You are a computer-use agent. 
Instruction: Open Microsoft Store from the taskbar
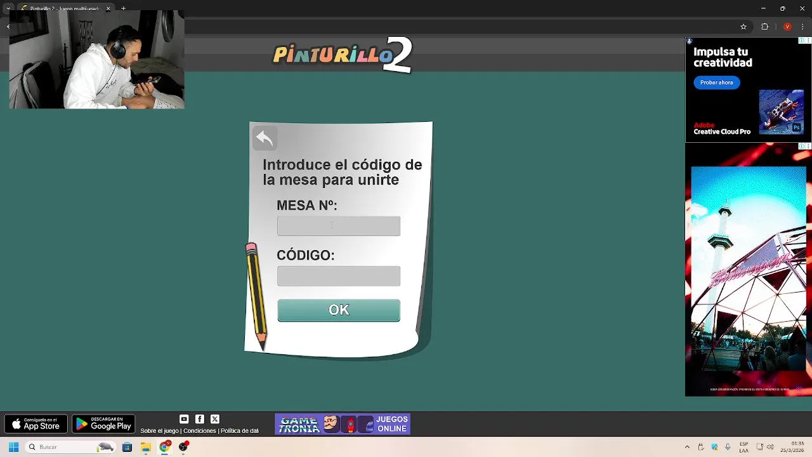pos(127,447)
